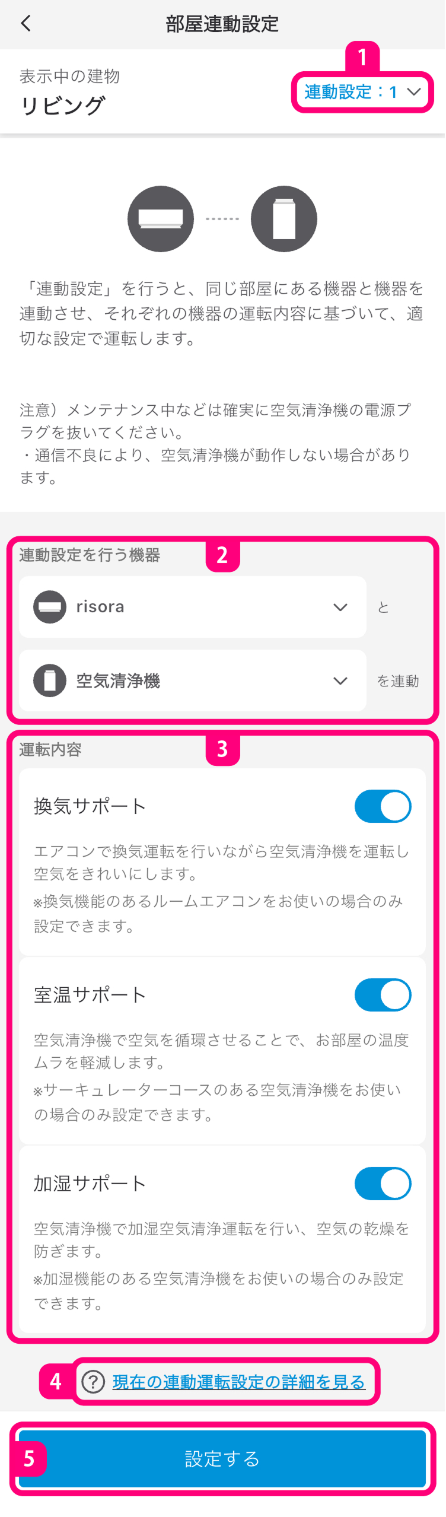Turn off the 加湿サポート switch
The height and width of the screenshot is (1517, 446).
click(383, 1184)
